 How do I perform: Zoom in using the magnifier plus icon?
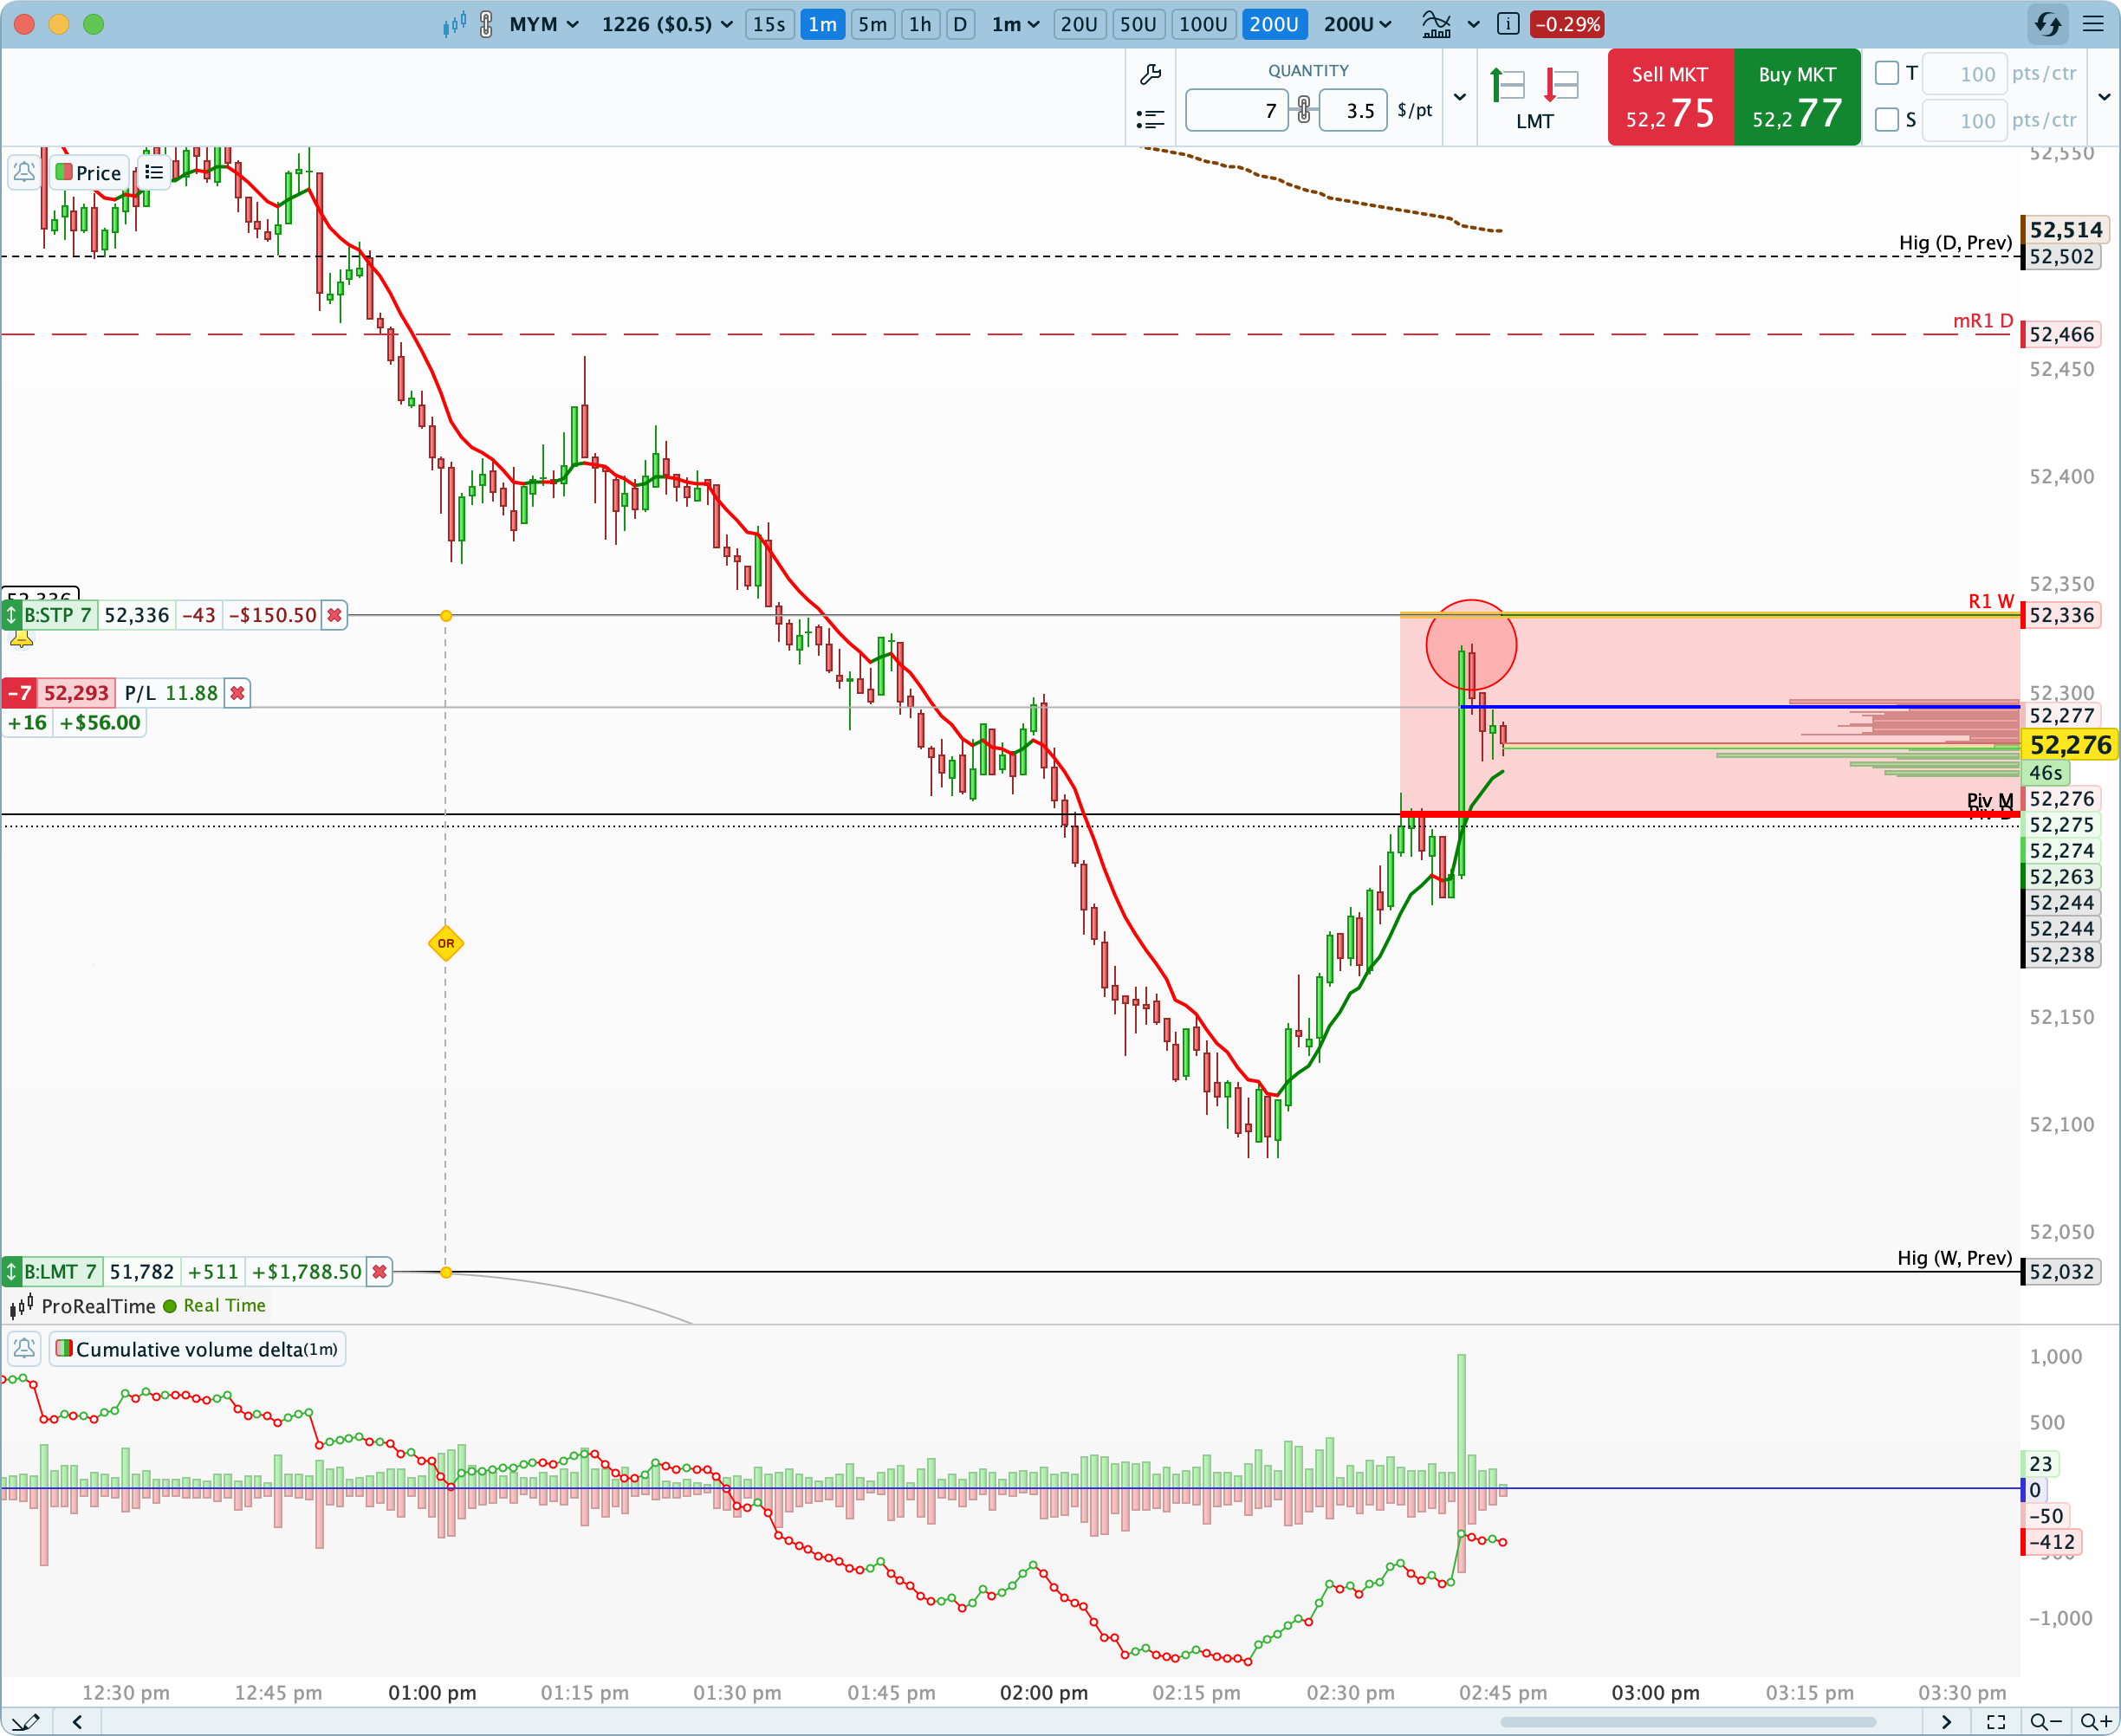(x=2096, y=1722)
